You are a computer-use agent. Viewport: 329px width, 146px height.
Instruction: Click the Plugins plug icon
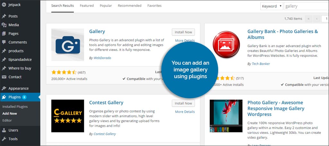[4, 97]
